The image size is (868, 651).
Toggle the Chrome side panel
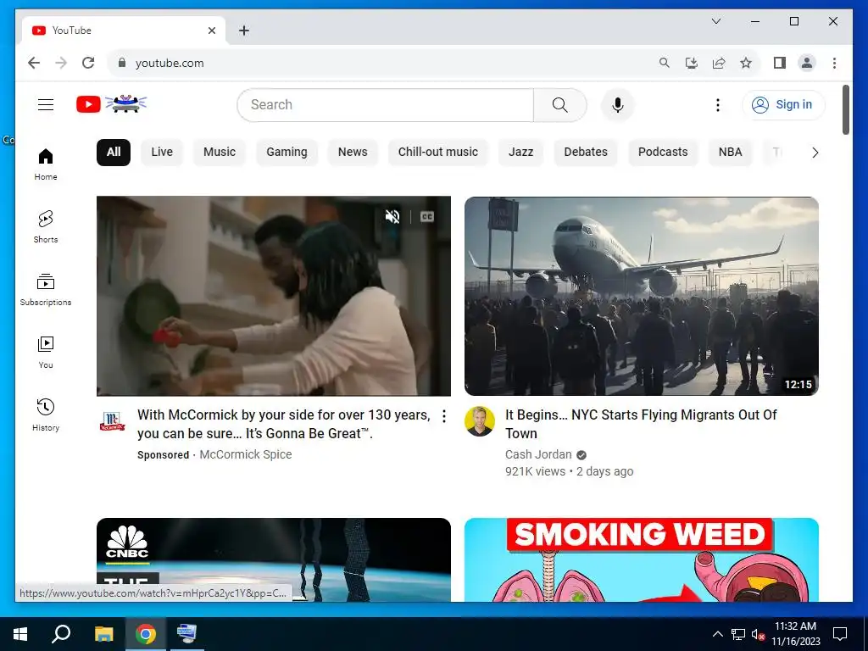(x=780, y=63)
